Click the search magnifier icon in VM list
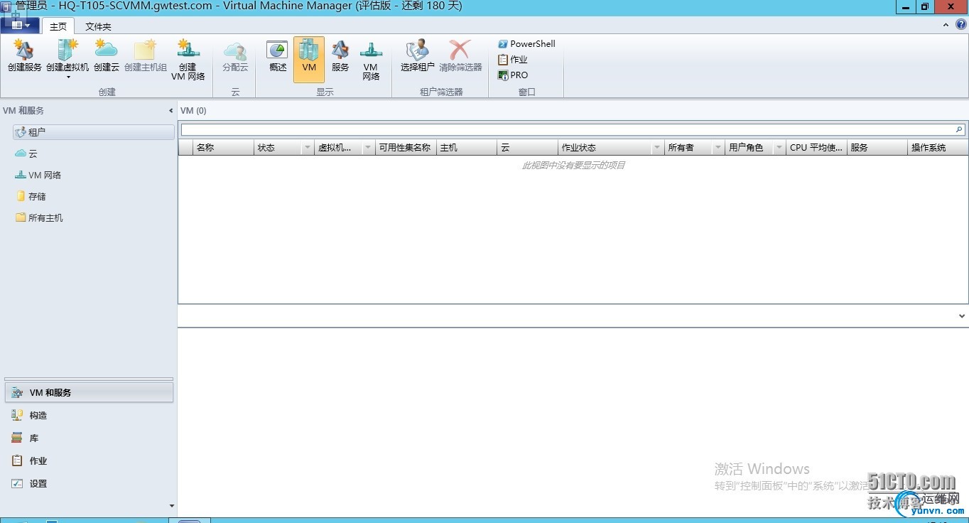Screen dimensions: 969x523 pyautogui.click(x=959, y=129)
